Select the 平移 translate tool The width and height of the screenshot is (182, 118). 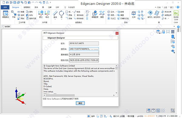[x=14, y=14]
